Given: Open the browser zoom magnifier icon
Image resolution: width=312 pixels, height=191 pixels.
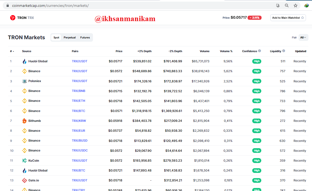Looking at the screenshot, I should pyautogui.click(x=287, y=5).
